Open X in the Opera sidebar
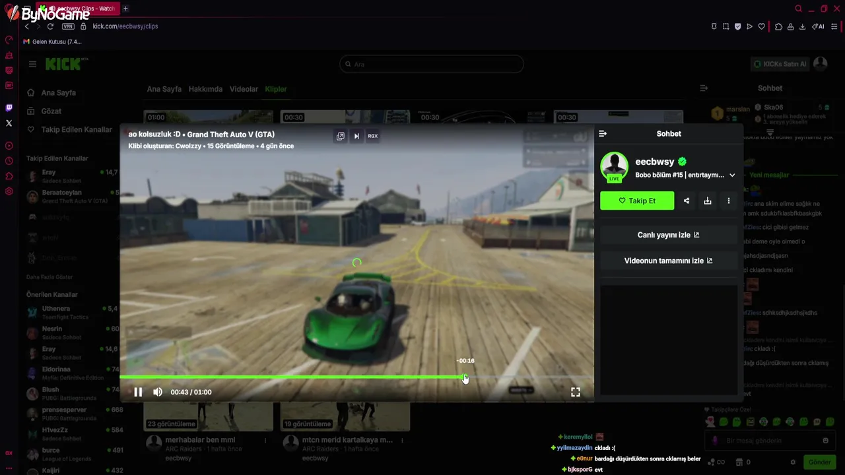 (x=9, y=123)
